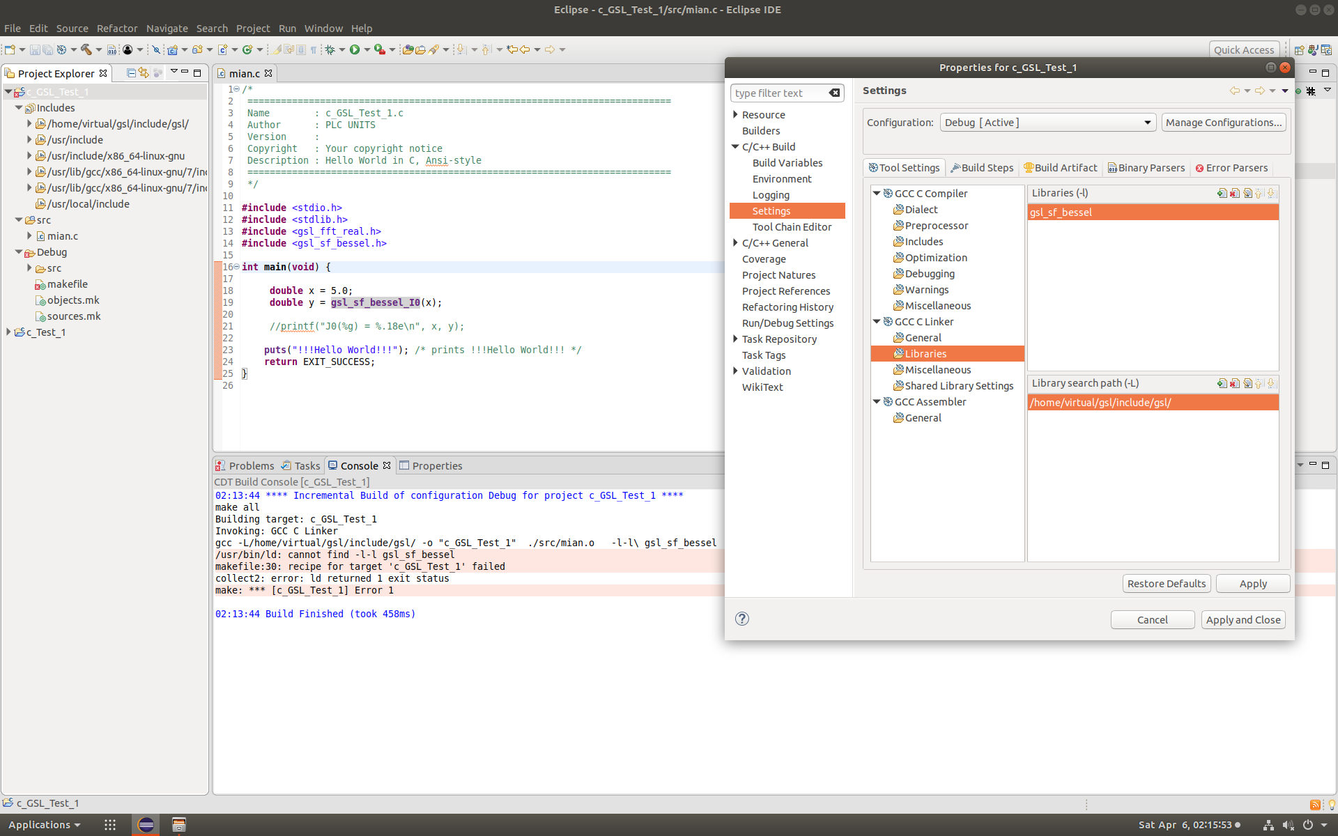This screenshot has height=836, width=1338.
Task: Open the Refactor menu
Action: click(x=117, y=29)
